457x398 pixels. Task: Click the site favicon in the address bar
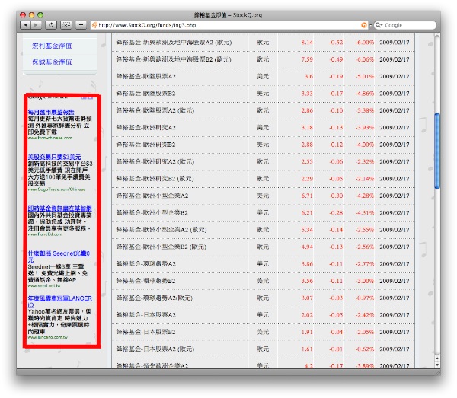coord(94,25)
